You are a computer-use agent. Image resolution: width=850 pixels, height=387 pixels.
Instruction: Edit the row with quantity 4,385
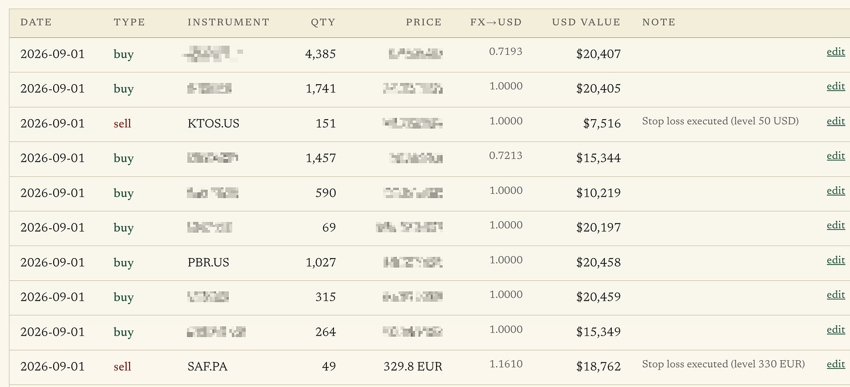pyautogui.click(x=835, y=51)
